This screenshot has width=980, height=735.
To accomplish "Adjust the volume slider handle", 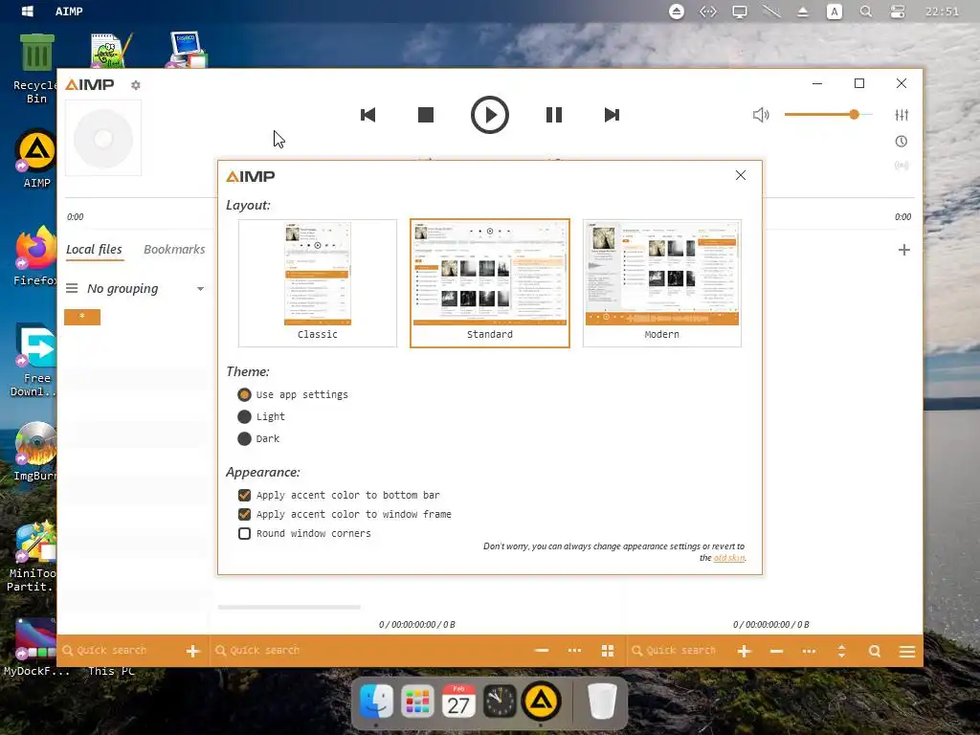I will click(x=854, y=115).
